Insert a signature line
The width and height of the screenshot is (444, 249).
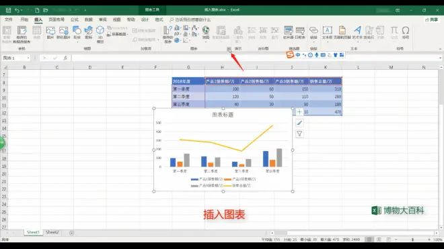pos(369,34)
